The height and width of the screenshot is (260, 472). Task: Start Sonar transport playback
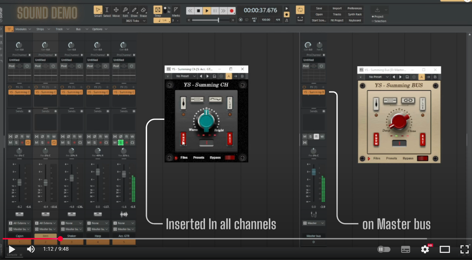click(x=207, y=11)
